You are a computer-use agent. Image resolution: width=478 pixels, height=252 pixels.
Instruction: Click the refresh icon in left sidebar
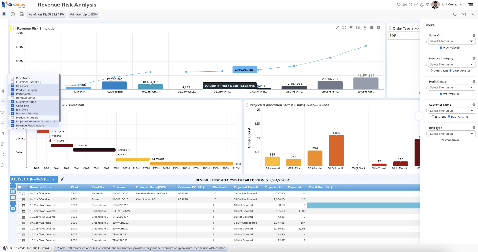click(2, 112)
